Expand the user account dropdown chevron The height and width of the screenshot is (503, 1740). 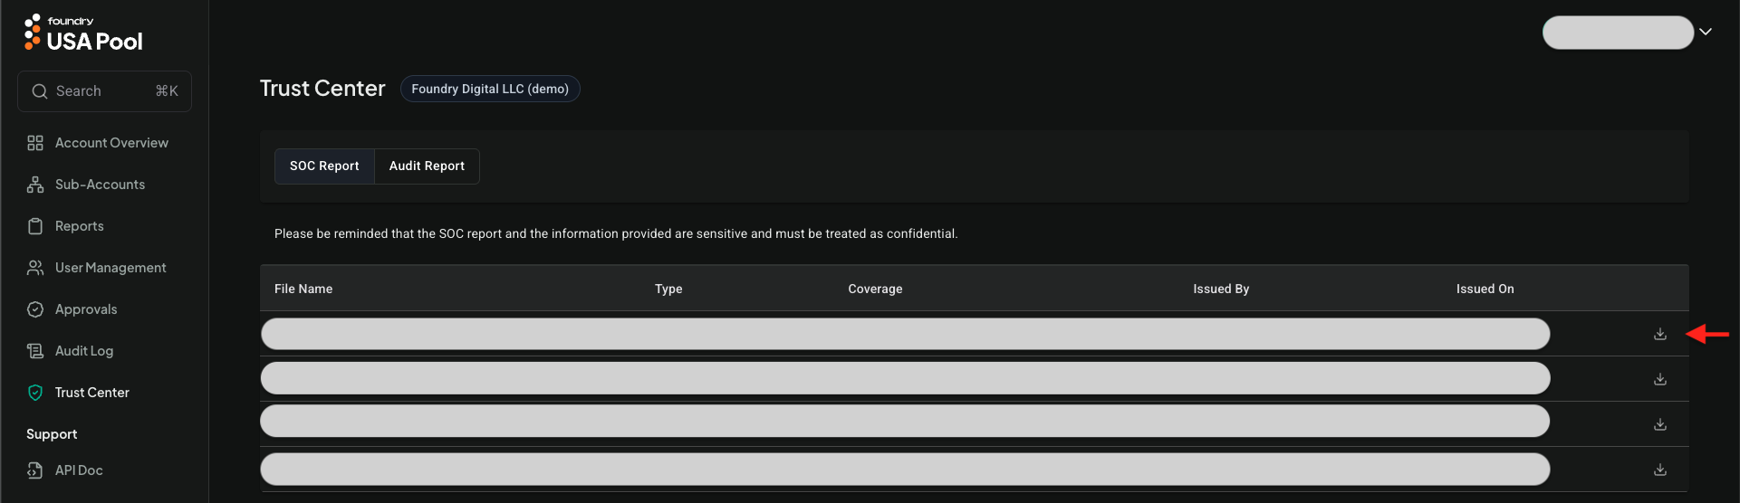tap(1706, 32)
